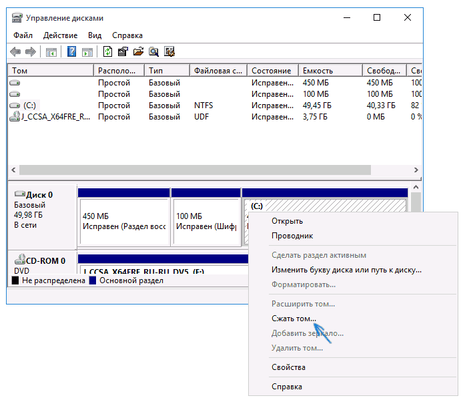The image size is (469, 402).
Task: Click the settings checklist toolbar icon
Action: pos(169,51)
